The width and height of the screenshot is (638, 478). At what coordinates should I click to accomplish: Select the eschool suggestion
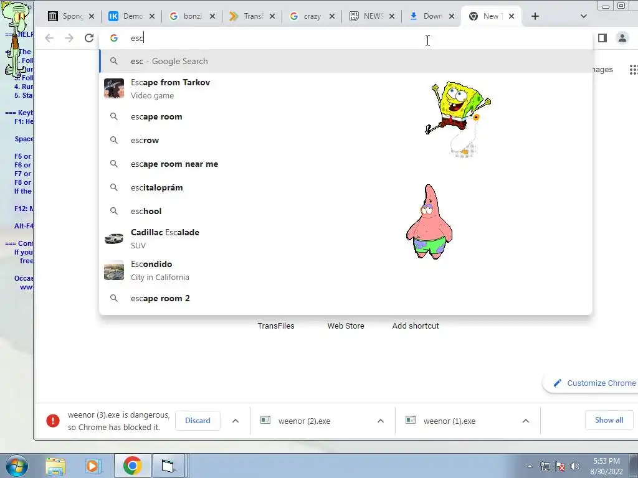tap(346, 211)
